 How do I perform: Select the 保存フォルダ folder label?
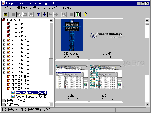[x=14, y=105]
